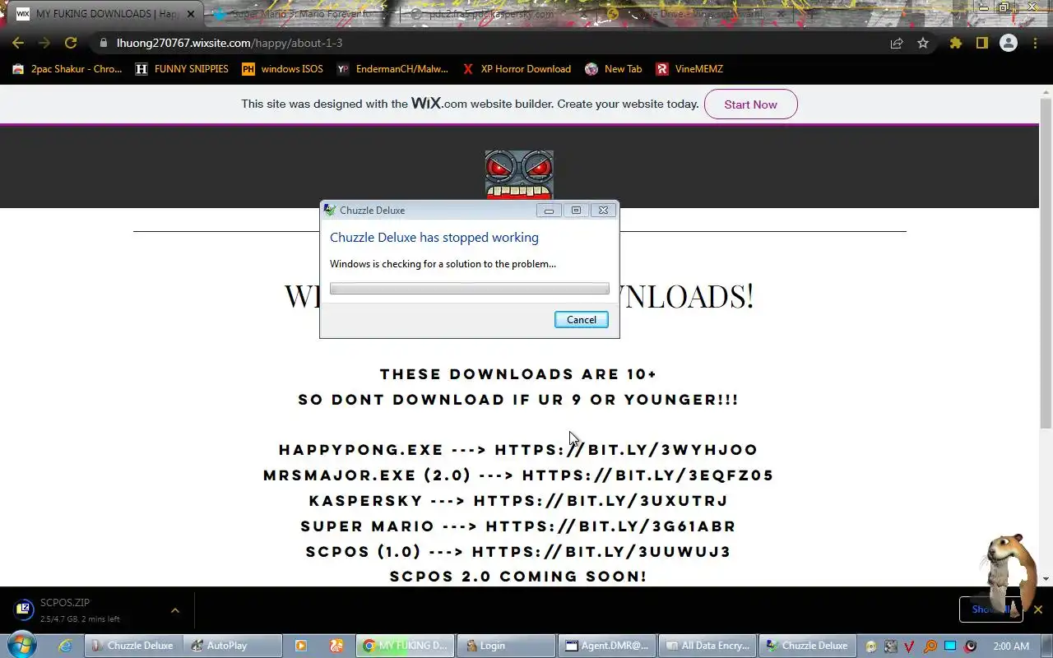
Task: Open the windows ISOS bookmark
Action: [282, 69]
